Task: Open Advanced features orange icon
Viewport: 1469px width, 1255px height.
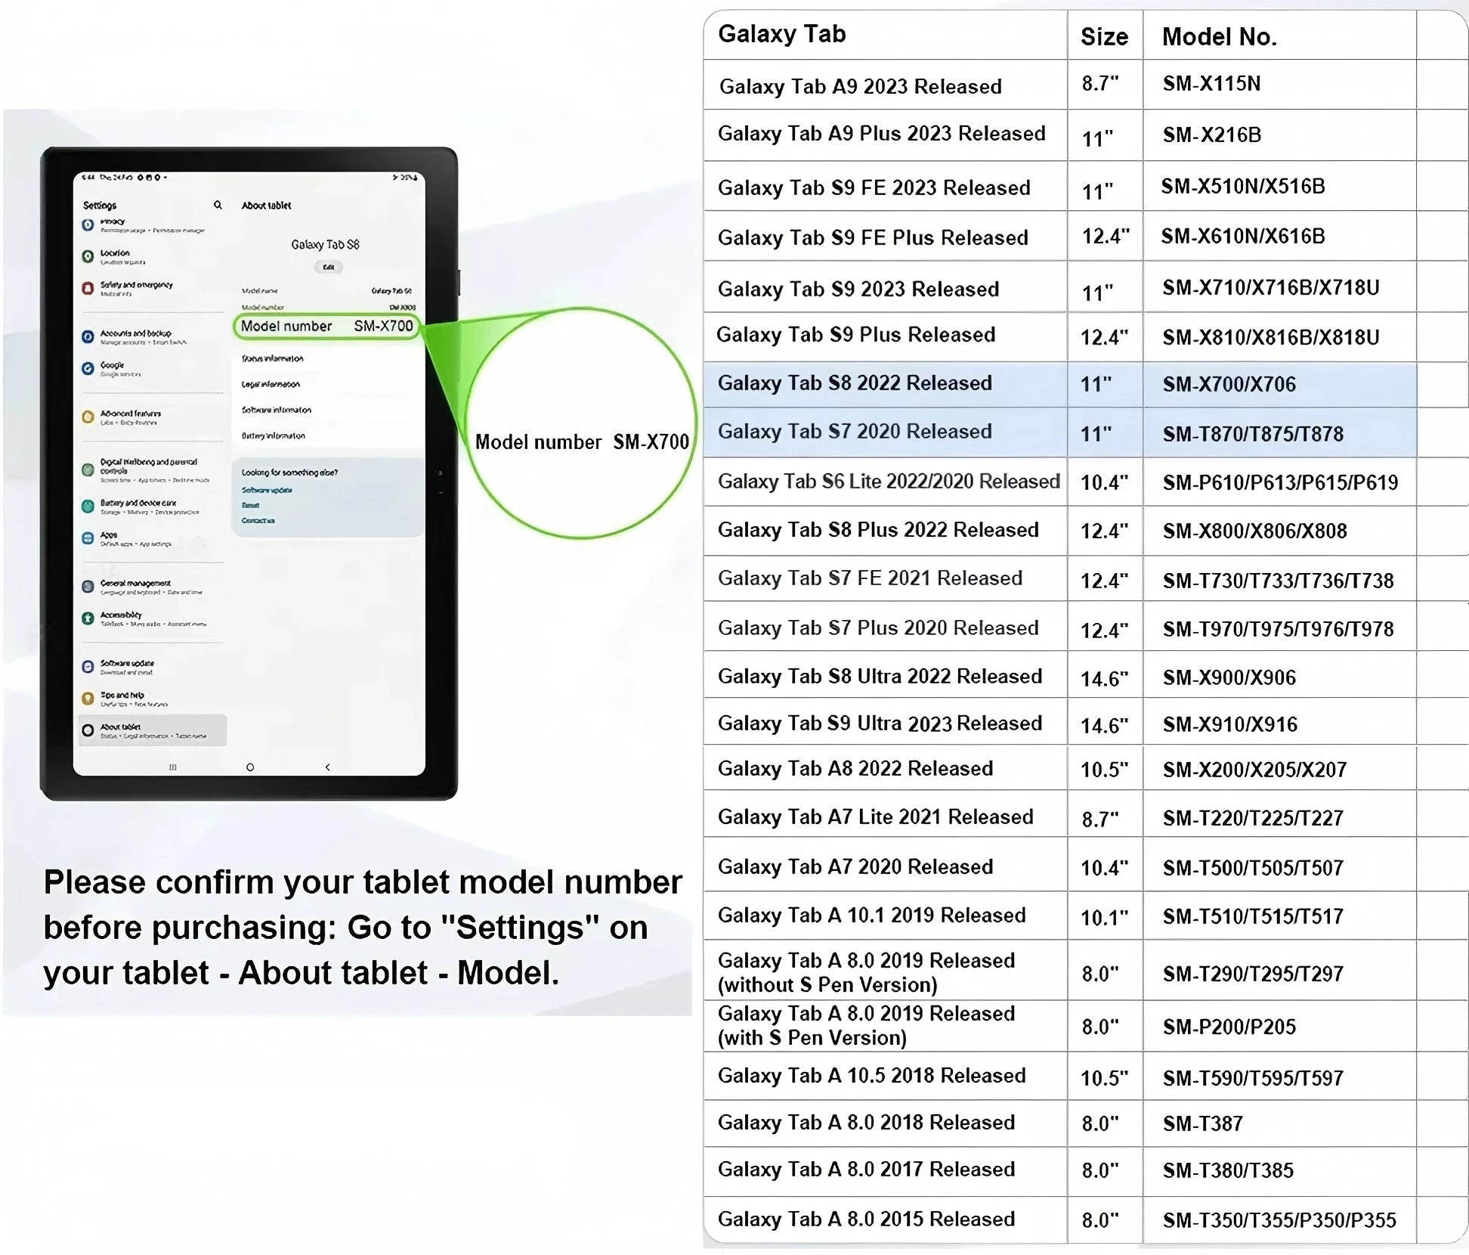Action: coord(88,417)
